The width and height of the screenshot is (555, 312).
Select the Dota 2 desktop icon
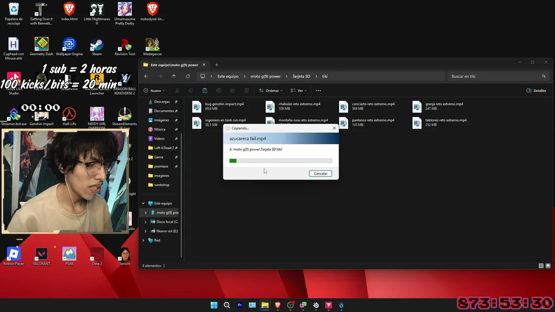point(97,257)
